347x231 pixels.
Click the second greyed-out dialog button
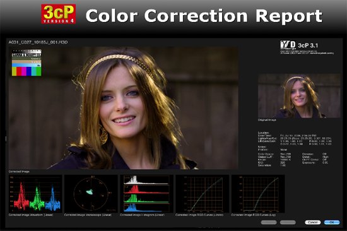tap(288, 222)
